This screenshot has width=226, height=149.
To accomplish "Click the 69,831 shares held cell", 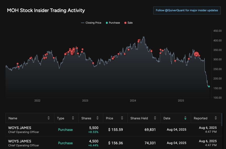I will coord(150,130).
